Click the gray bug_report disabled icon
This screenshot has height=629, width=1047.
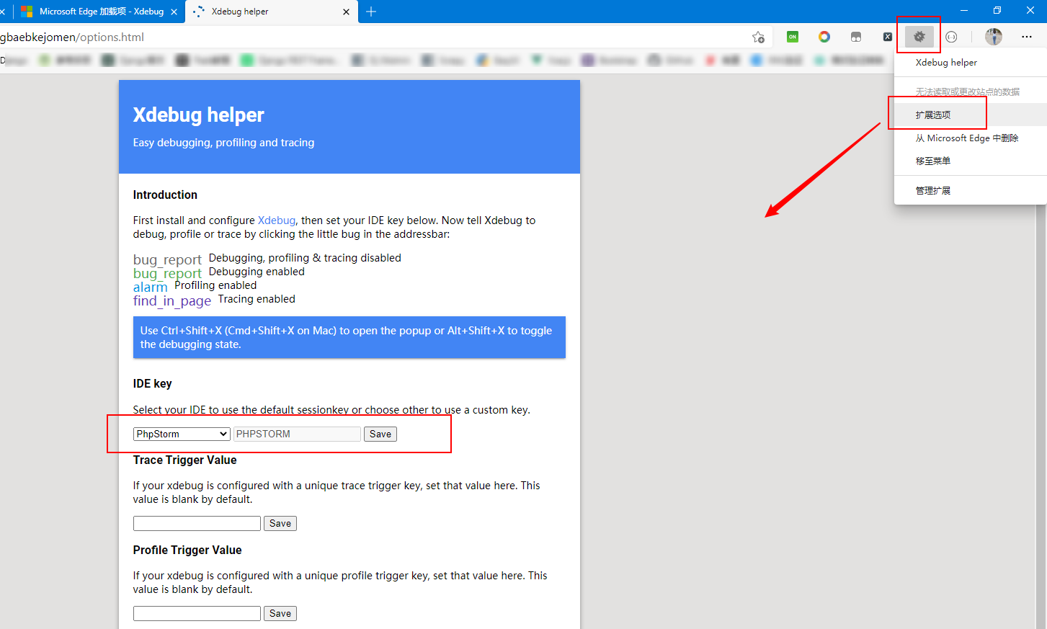point(167,259)
